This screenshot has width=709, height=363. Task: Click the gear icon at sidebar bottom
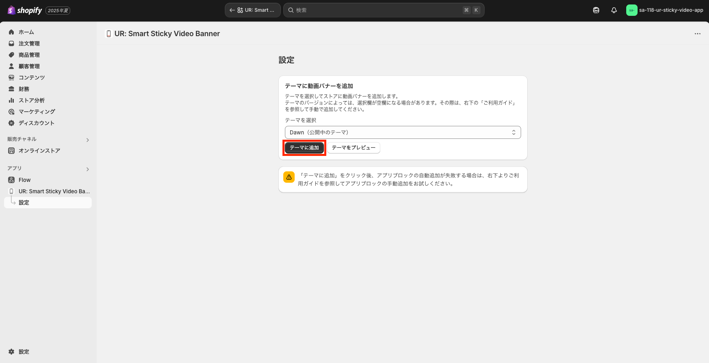coord(11,352)
